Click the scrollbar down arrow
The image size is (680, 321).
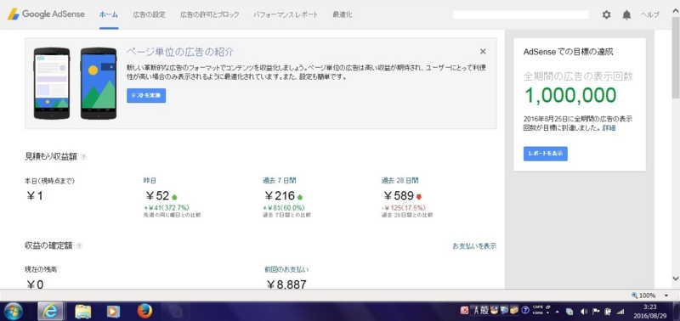[676, 279]
